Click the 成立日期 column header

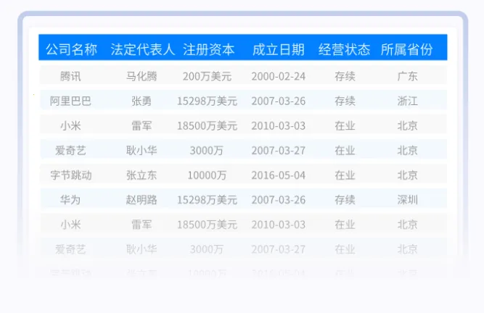(x=278, y=49)
